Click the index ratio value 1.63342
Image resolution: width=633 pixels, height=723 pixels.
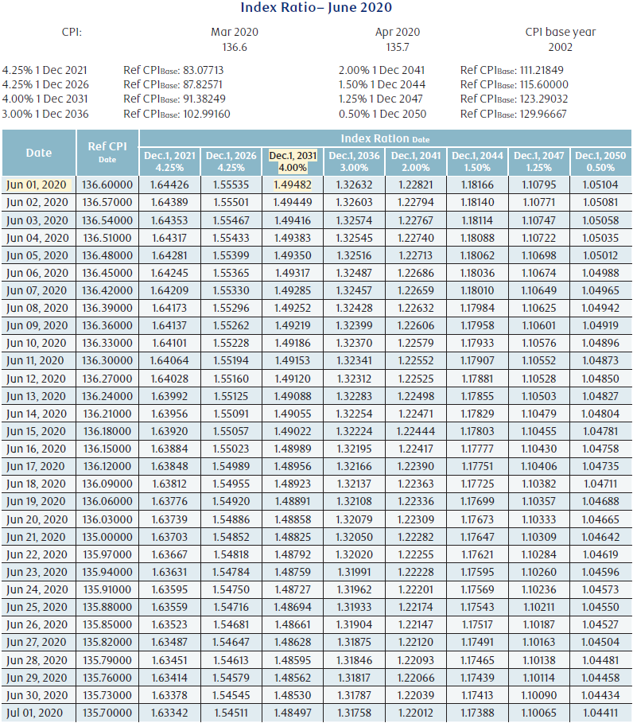pos(169,713)
